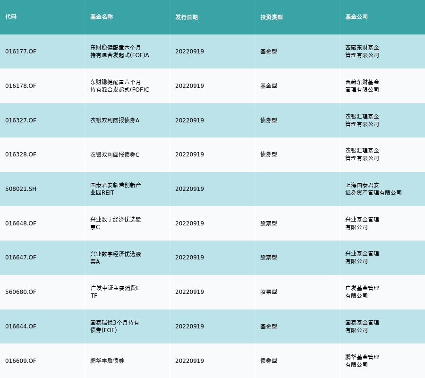Image resolution: width=425 pixels, height=378 pixels.
Task: Click 债券型 in the 016609.OF row
Action: (x=269, y=361)
